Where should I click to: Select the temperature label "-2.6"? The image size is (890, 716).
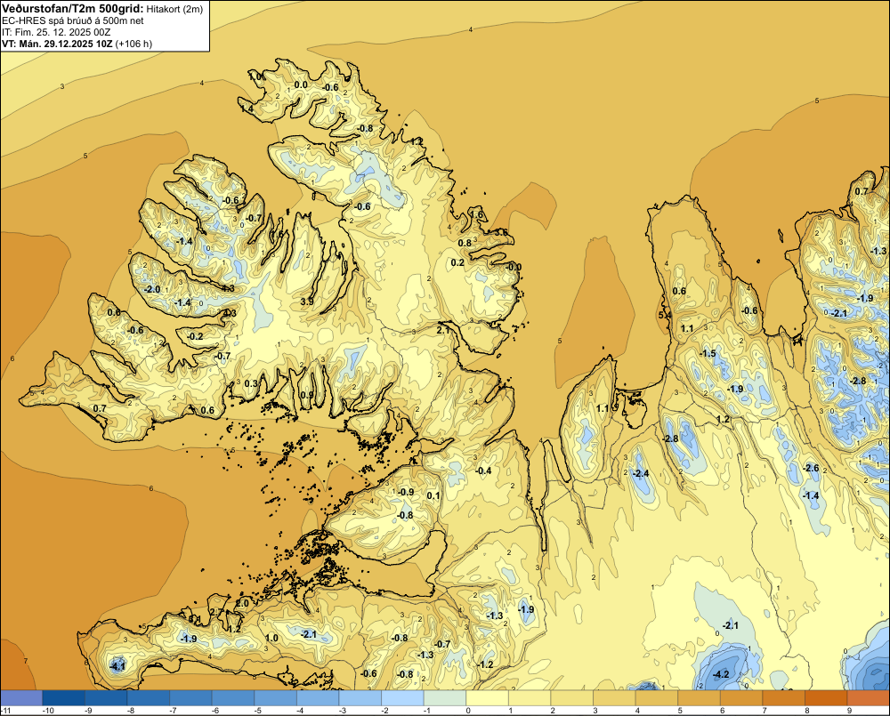pyautogui.click(x=811, y=468)
